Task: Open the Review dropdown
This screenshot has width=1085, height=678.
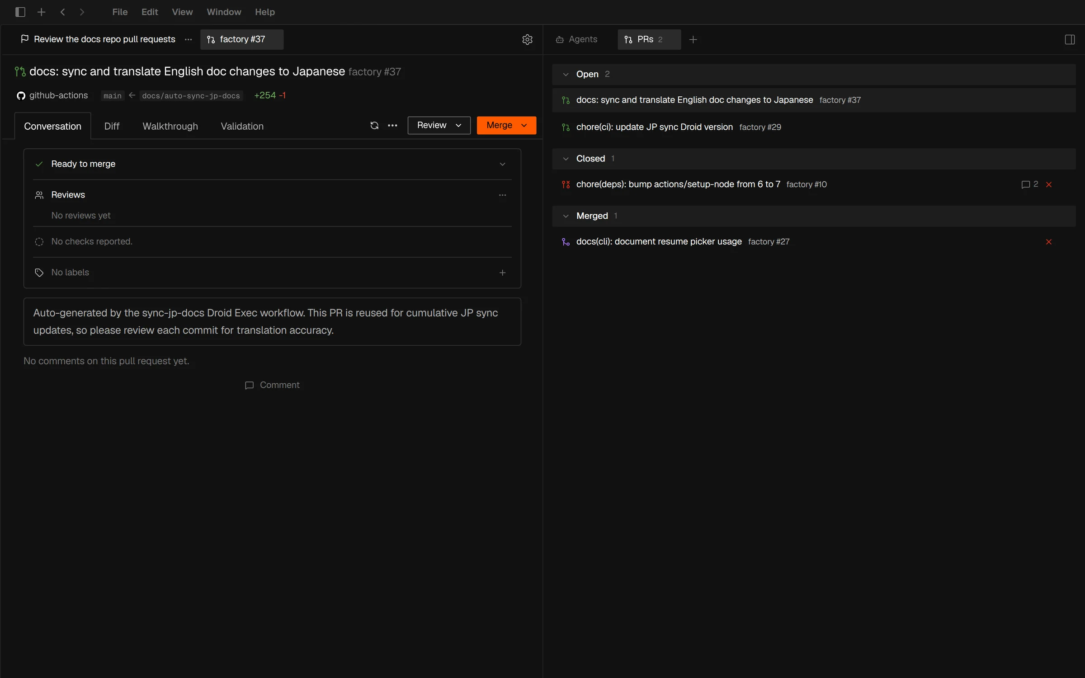Action: click(x=439, y=125)
